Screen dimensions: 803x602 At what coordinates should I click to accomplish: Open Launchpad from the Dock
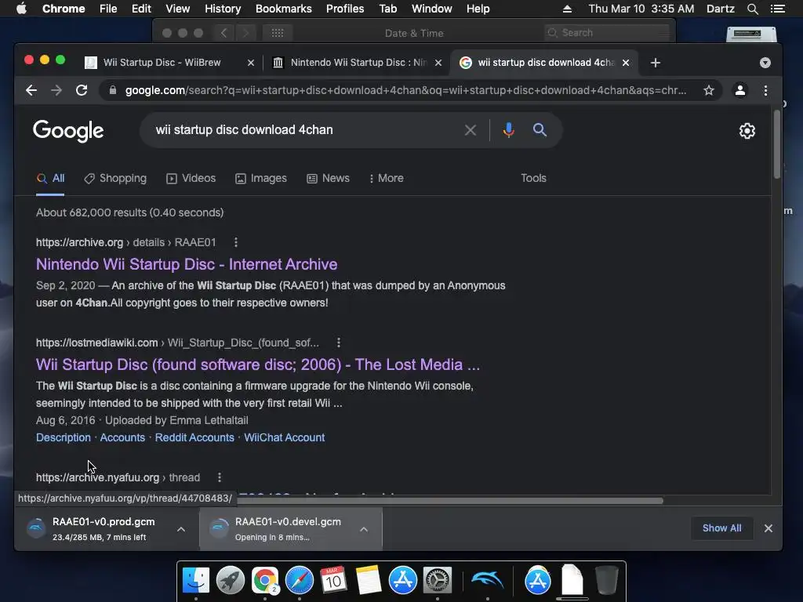(x=230, y=580)
